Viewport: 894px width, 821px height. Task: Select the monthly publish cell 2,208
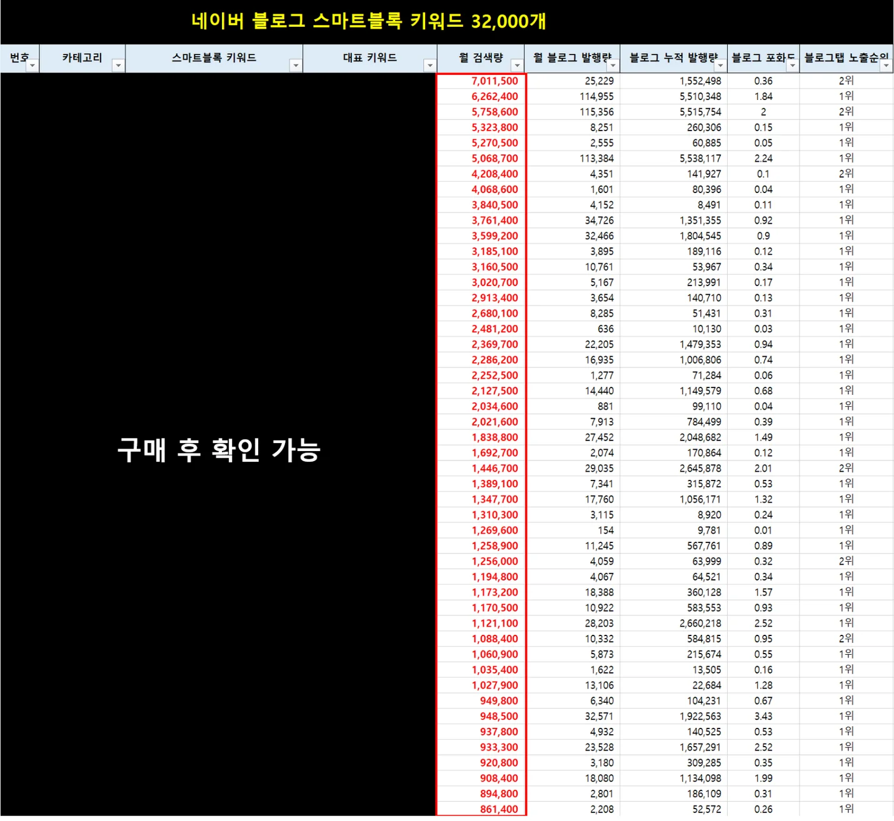(x=573, y=809)
